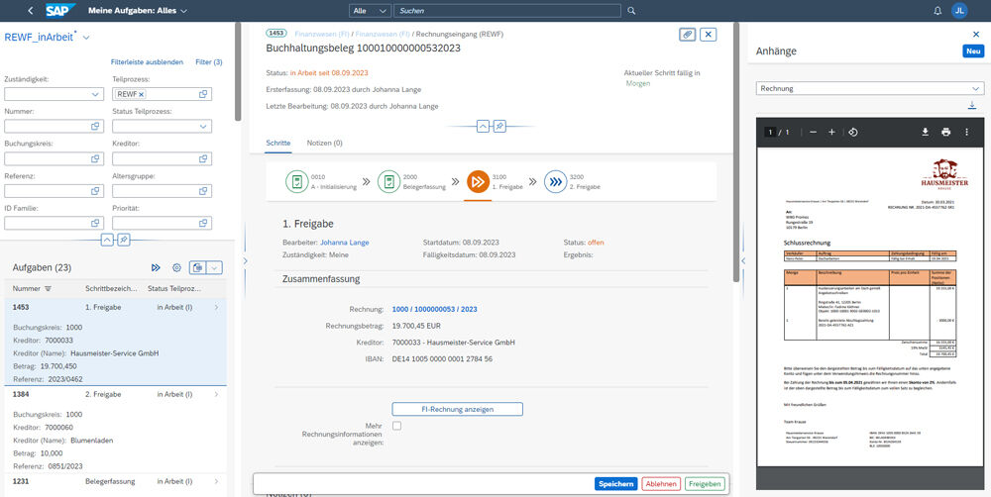
Task: Click the 'FI-Rechnung anzeigen' button
Action: tap(457, 409)
